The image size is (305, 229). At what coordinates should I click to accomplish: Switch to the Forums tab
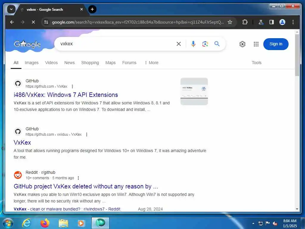tap(129, 63)
